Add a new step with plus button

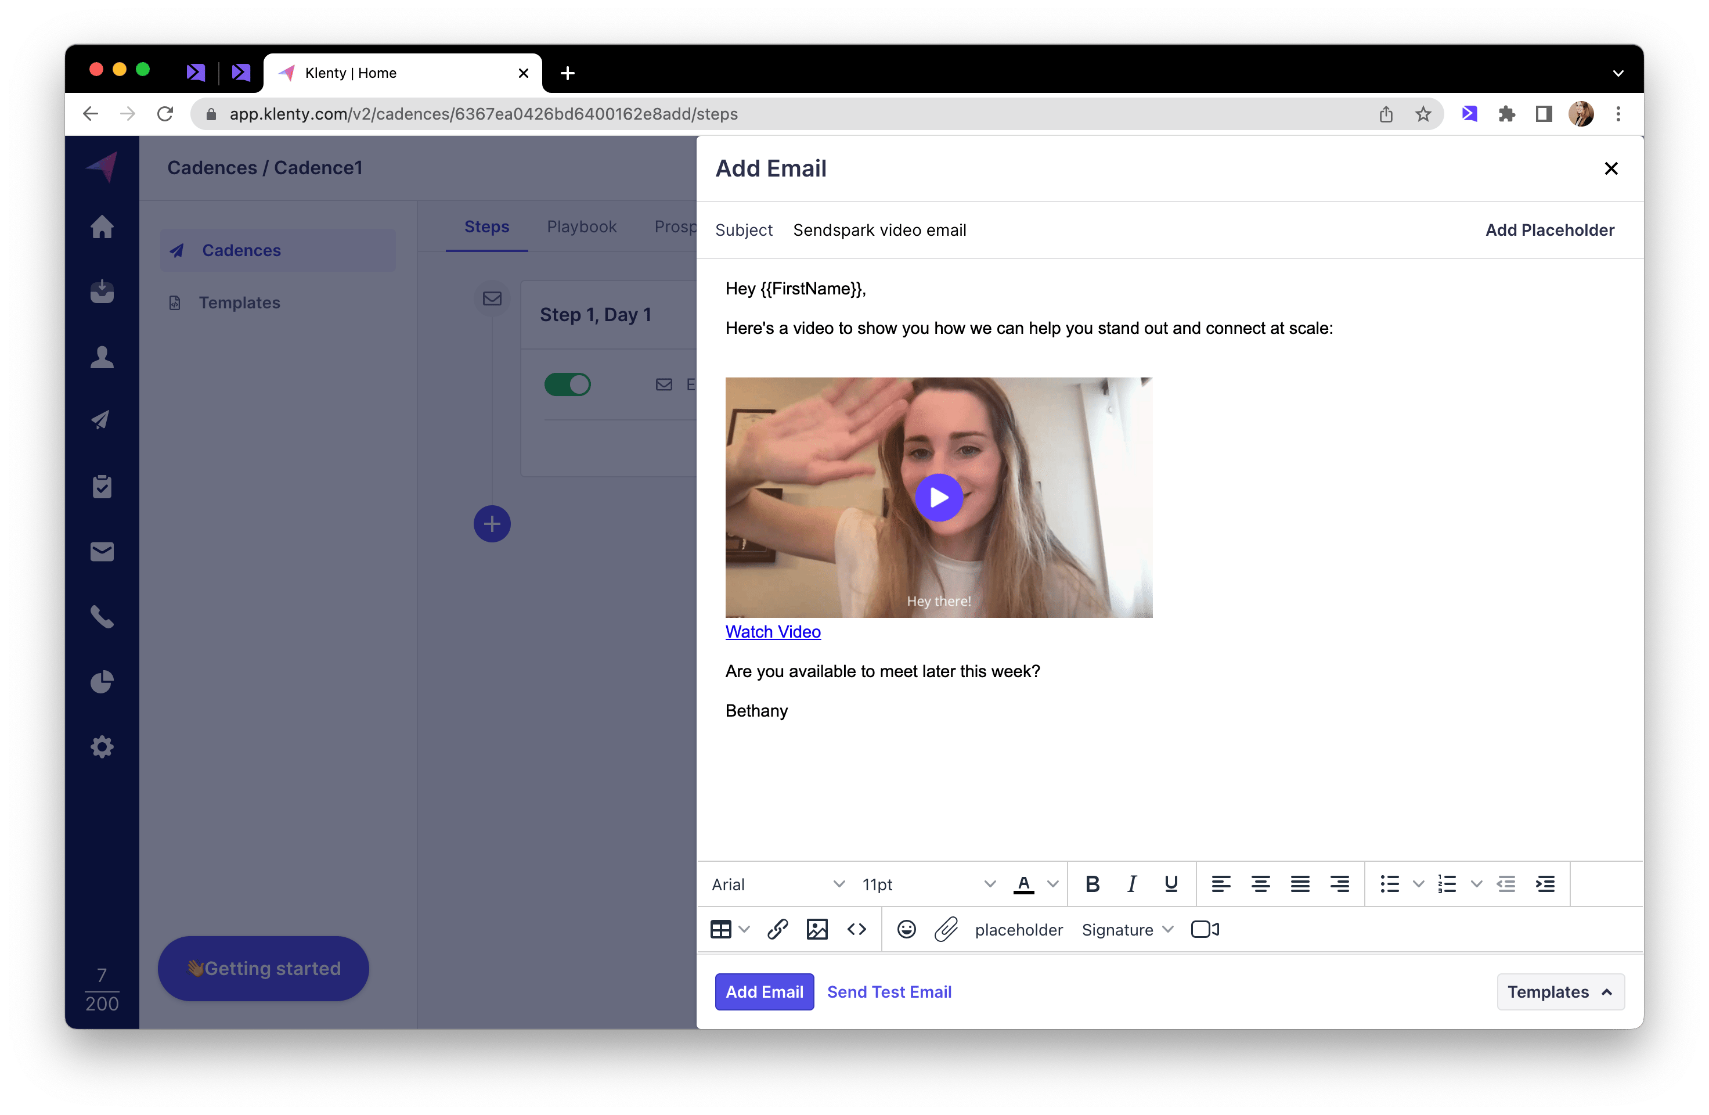click(492, 524)
